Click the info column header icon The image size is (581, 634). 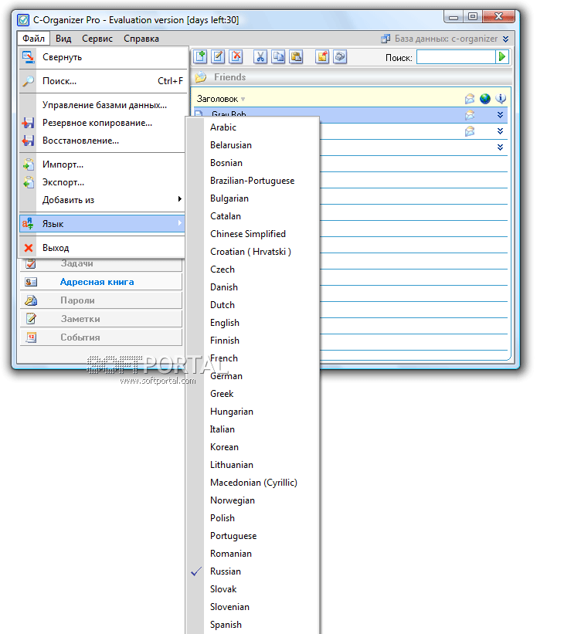(x=501, y=99)
